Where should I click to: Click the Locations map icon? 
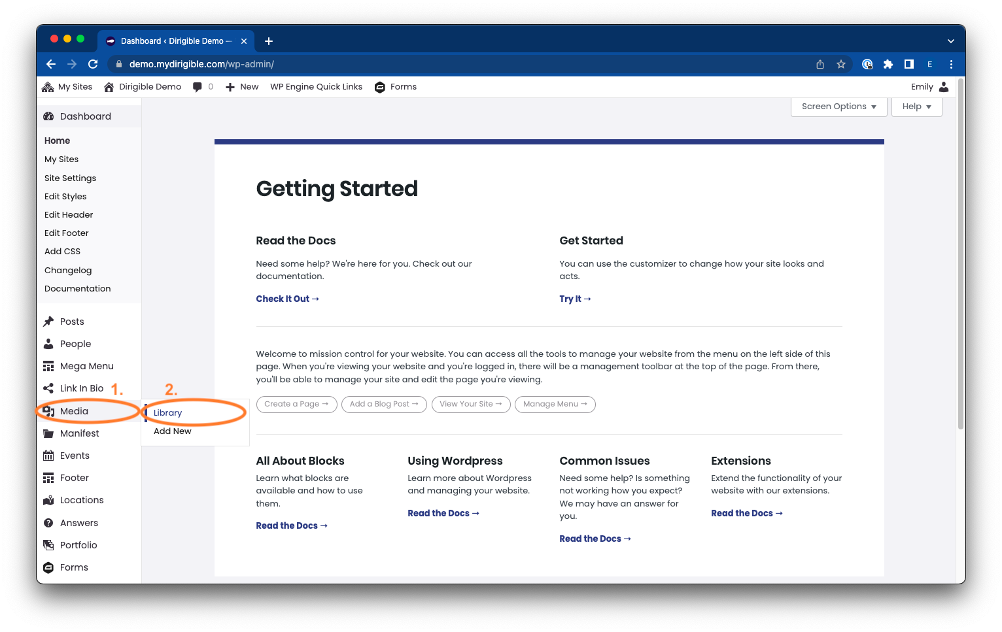coord(48,501)
